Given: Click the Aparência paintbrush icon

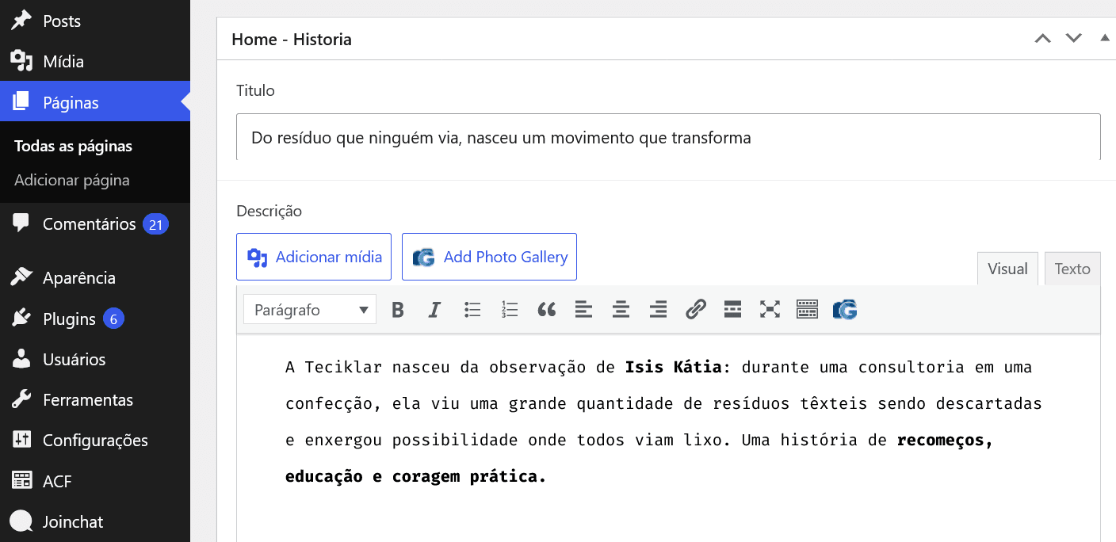Looking at the screenshot, I should pyautogui.click(x=21, y=277).
